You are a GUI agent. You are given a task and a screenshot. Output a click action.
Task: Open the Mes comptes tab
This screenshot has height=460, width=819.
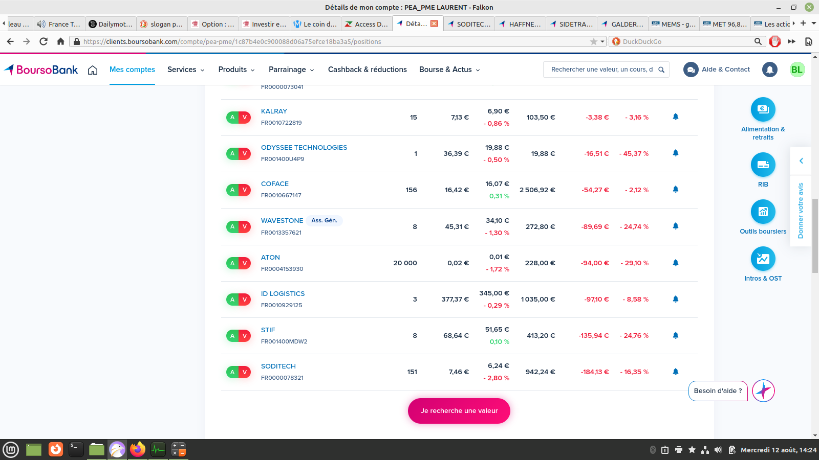click(x=132, y=70)
